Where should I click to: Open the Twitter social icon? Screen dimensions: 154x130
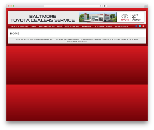(140, 26)
